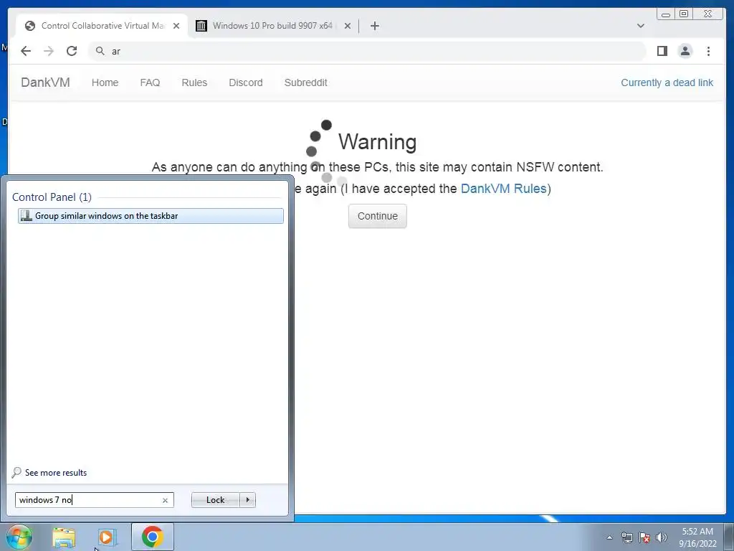Go to Home in the DankVM navbar
The height and width of the screenshot is (551, 734).
(x=105, y=83)
